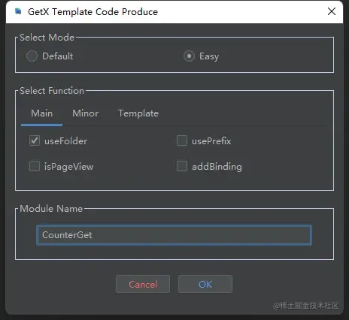Enable the usePrefix checkbox
Screen dimensions: 349x320
(x=182, y=140)
